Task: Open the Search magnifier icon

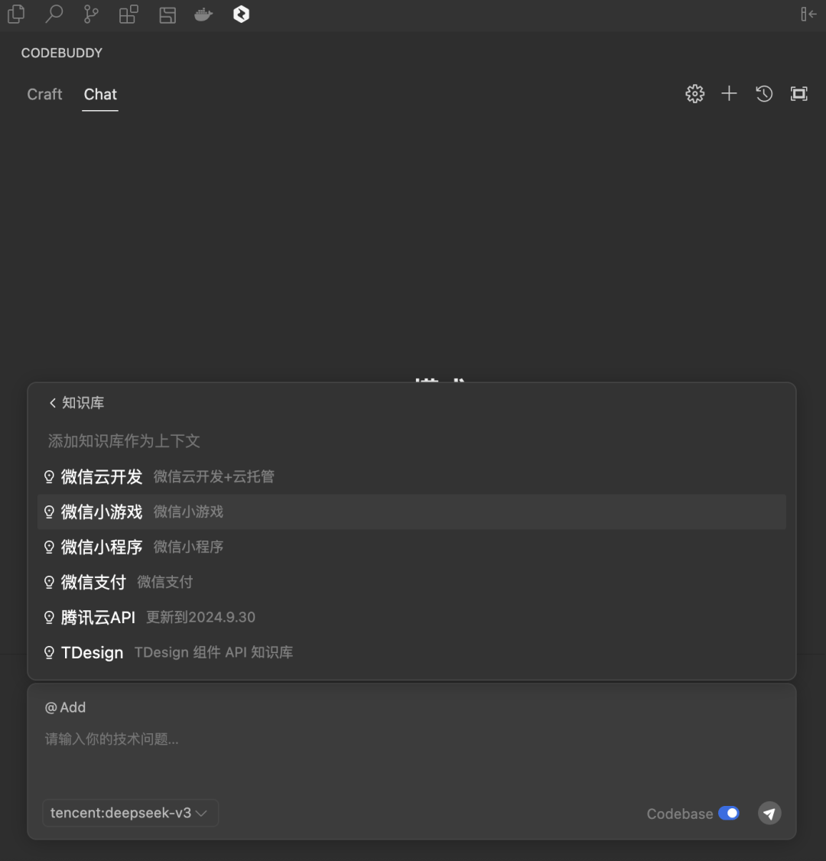Action: (54, 14)
